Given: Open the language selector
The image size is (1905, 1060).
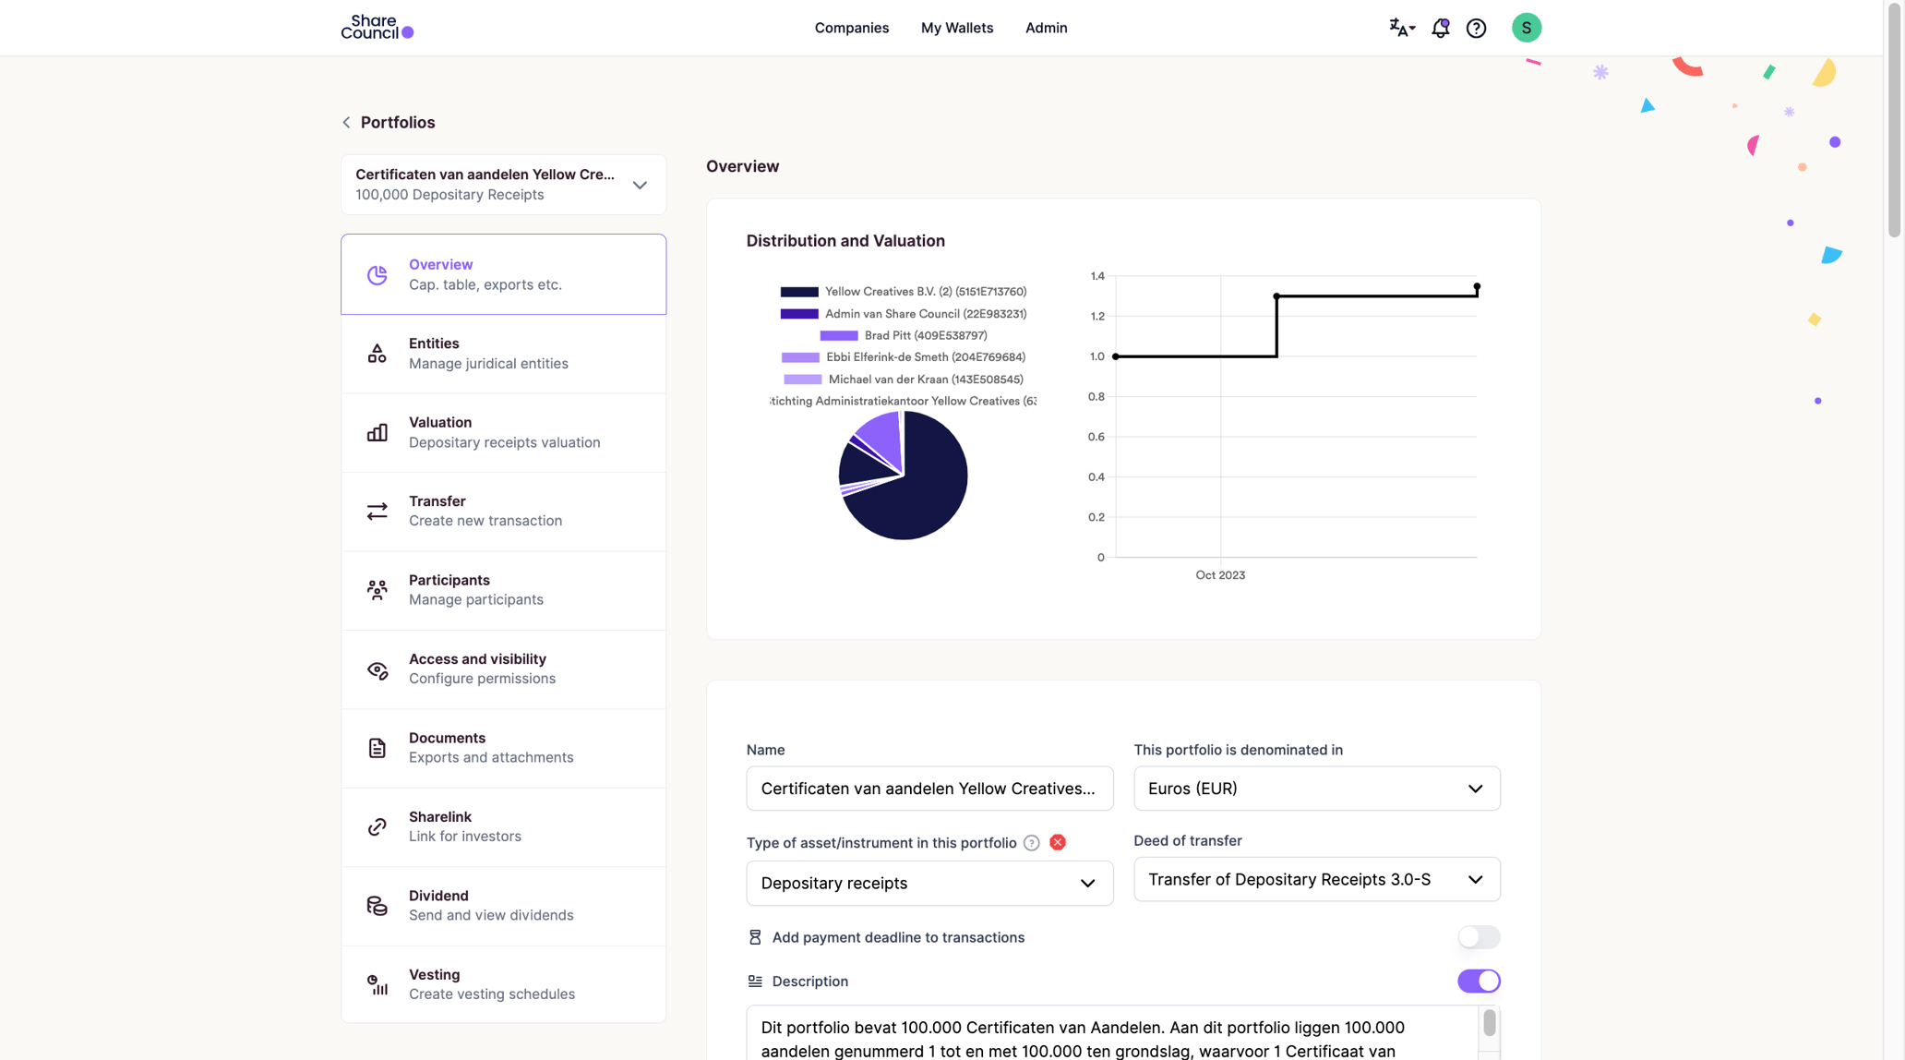Looking at the screenshot, I should click(x=1401, y=28).
